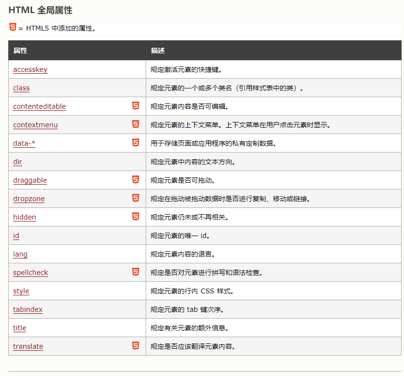Screen dimensions: 404x376
Task: Click the HTML5 legend icon above the table
Action: pos(13,27)
